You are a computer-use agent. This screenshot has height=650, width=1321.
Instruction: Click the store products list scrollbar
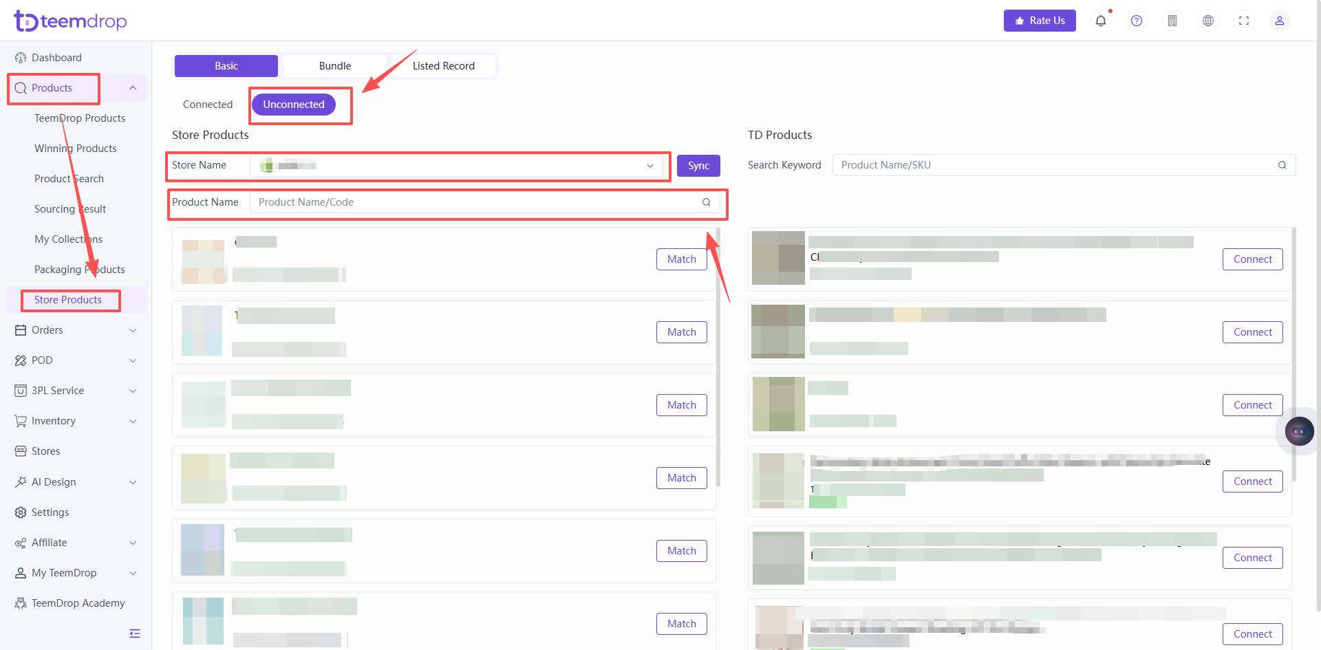click(718, 358)
